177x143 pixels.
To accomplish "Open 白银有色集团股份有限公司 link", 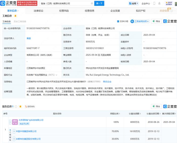I will coord(28,139).
